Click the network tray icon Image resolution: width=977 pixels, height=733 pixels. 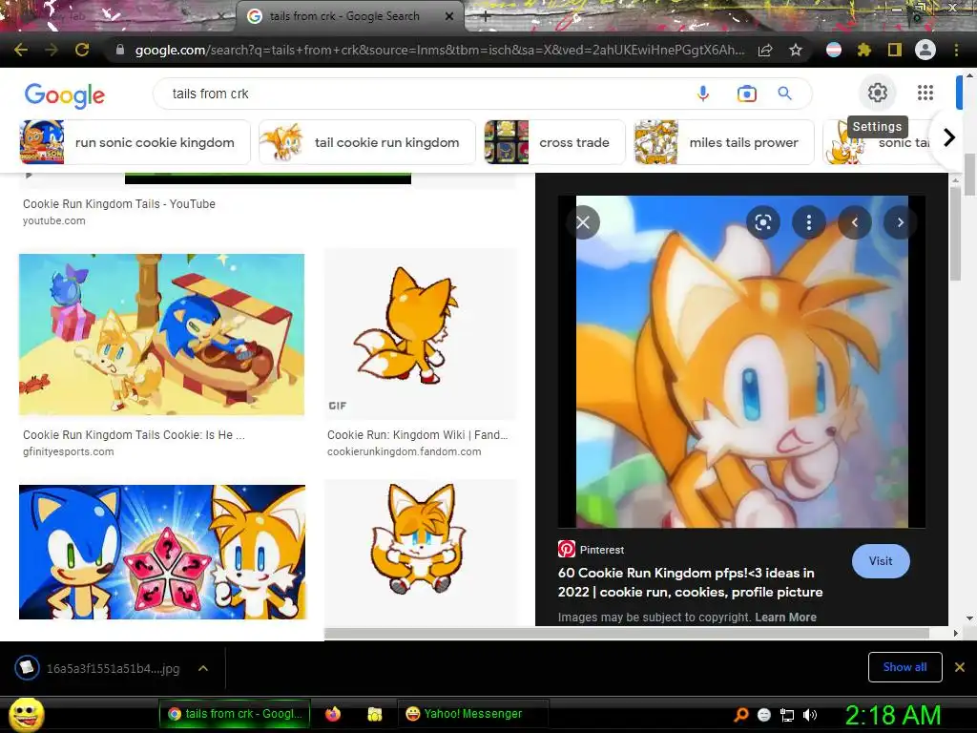(x=787, y=715)
